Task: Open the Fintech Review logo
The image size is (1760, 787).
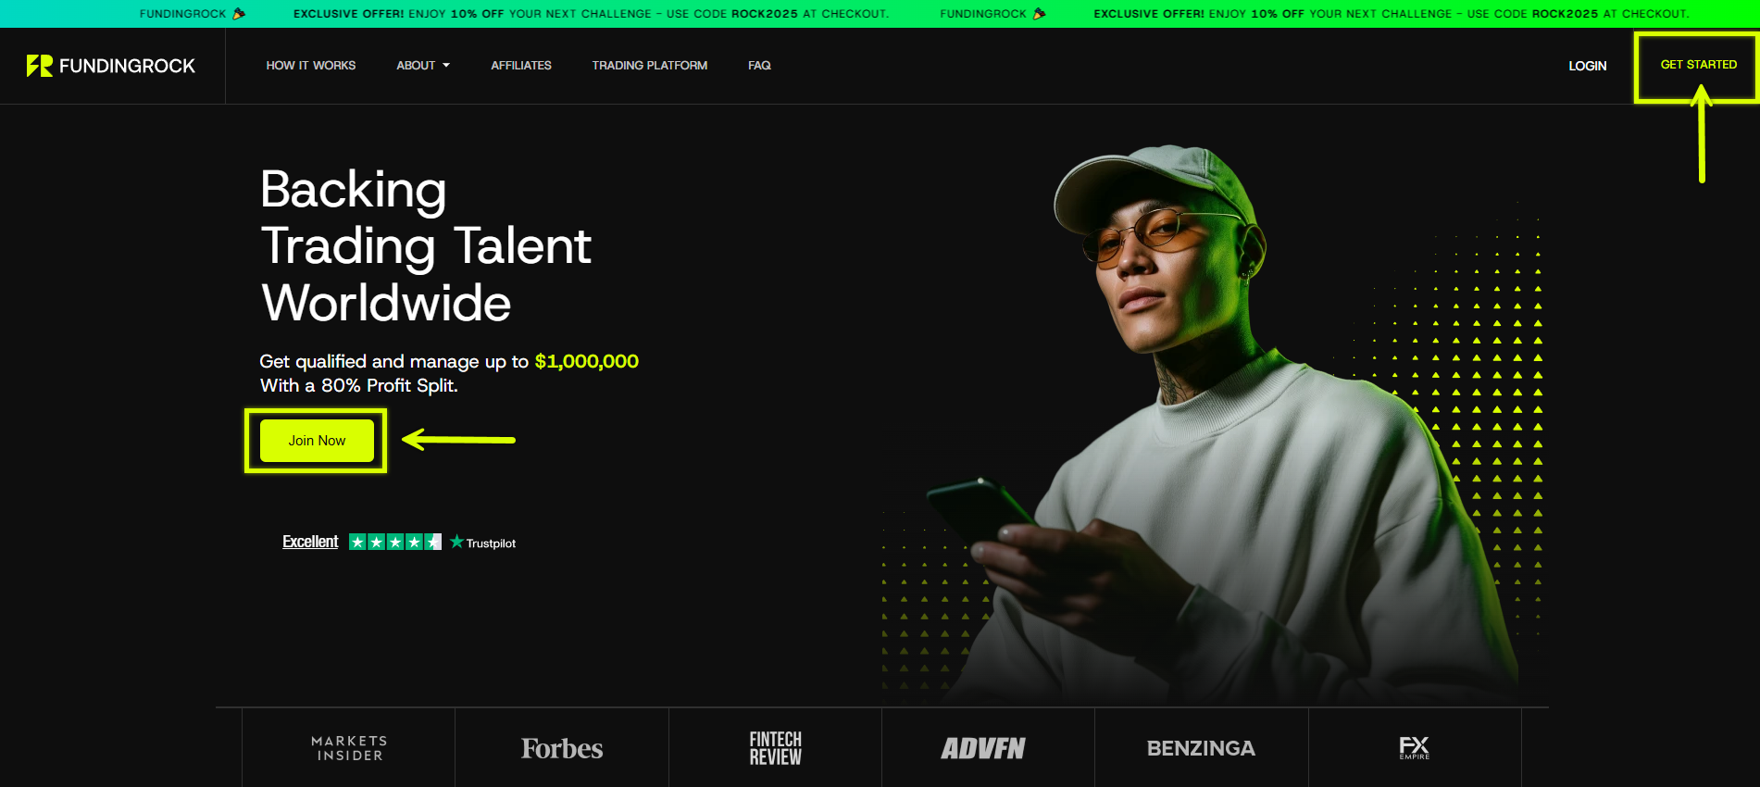Action: [776, 748]
